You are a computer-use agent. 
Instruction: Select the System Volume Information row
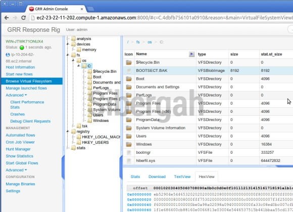(208, 128)
